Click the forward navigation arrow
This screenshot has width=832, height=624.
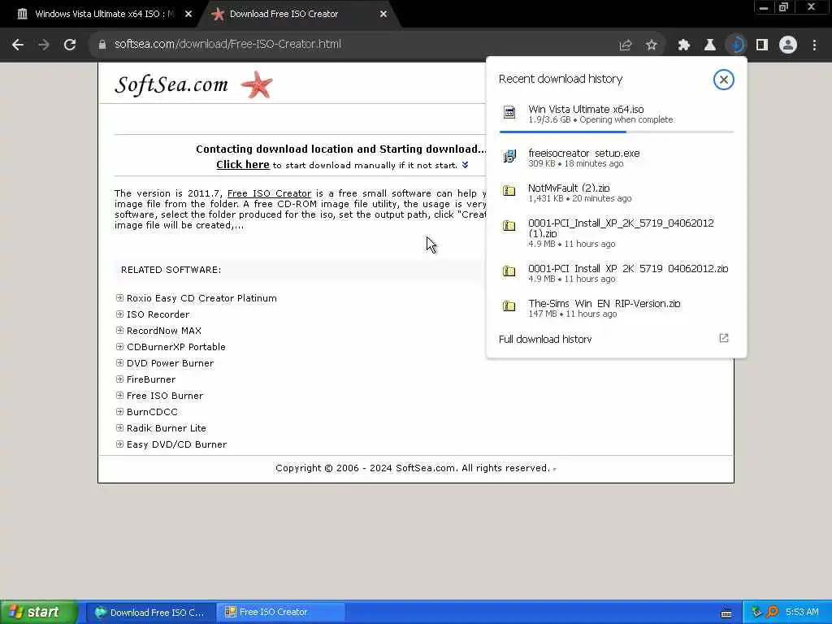coord(44,45)
